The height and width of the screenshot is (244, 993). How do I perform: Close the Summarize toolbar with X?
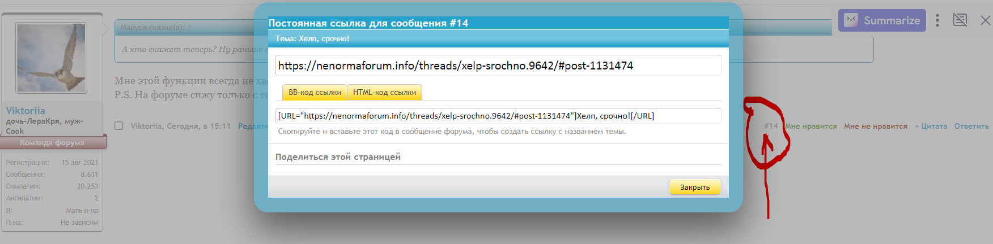tap(986, 20)
